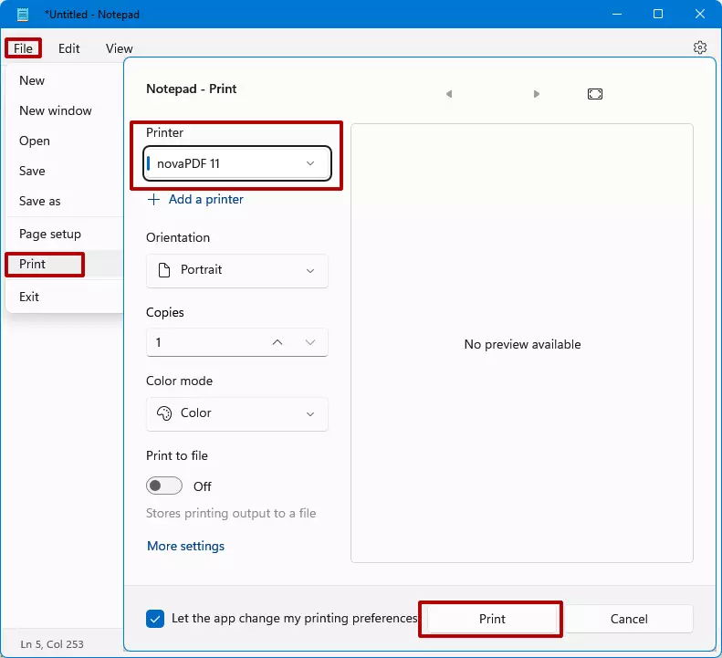Screen dimensions: 722x658
Task: Expand the Portrait orientation dropdown
Action: pos(237,270)
